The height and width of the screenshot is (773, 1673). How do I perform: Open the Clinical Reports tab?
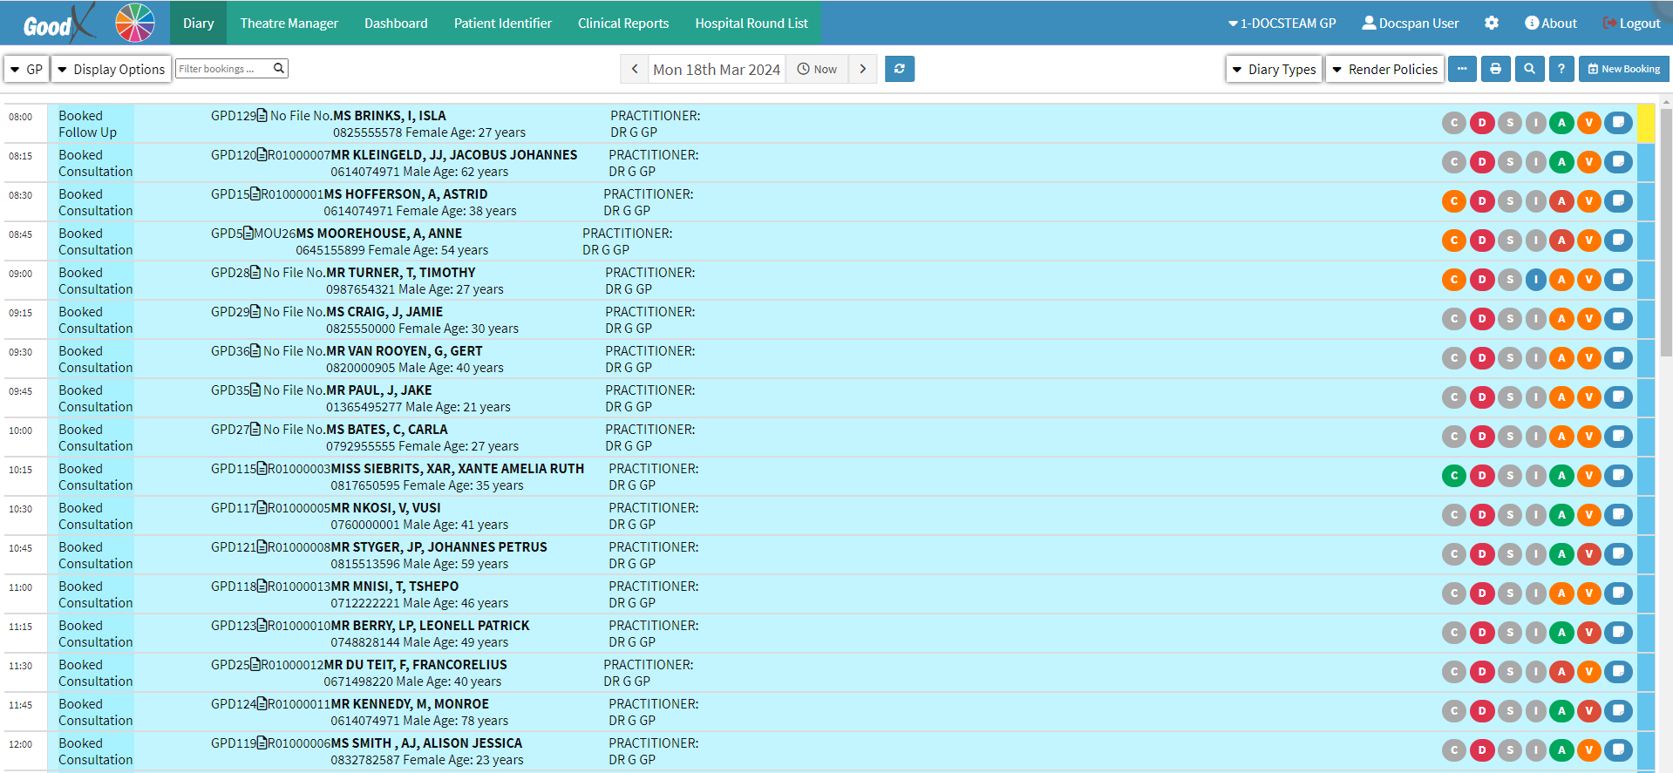[x=622, y=24]
